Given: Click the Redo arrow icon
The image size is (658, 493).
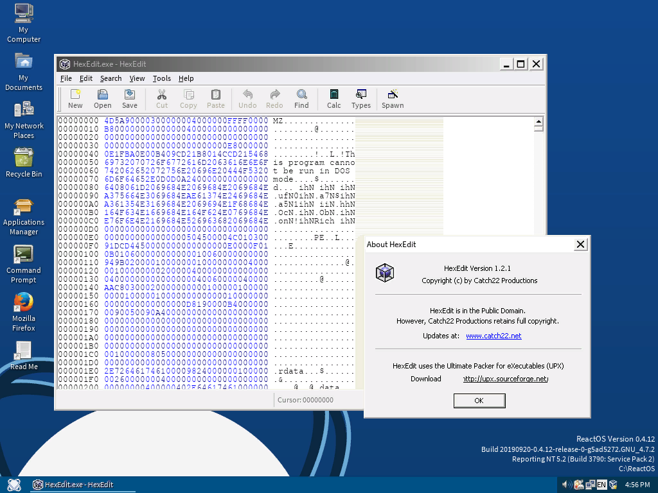Looking at the screenshot, I should [x=274, y=94].
